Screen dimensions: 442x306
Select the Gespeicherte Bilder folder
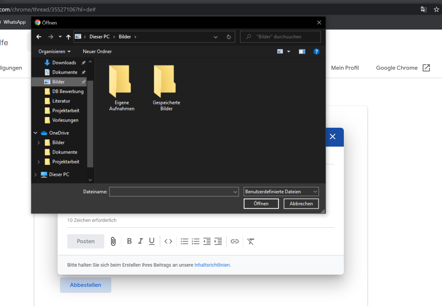[x=166, y=88]
